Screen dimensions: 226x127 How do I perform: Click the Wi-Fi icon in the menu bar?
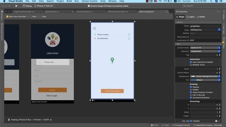click(160, 1)
